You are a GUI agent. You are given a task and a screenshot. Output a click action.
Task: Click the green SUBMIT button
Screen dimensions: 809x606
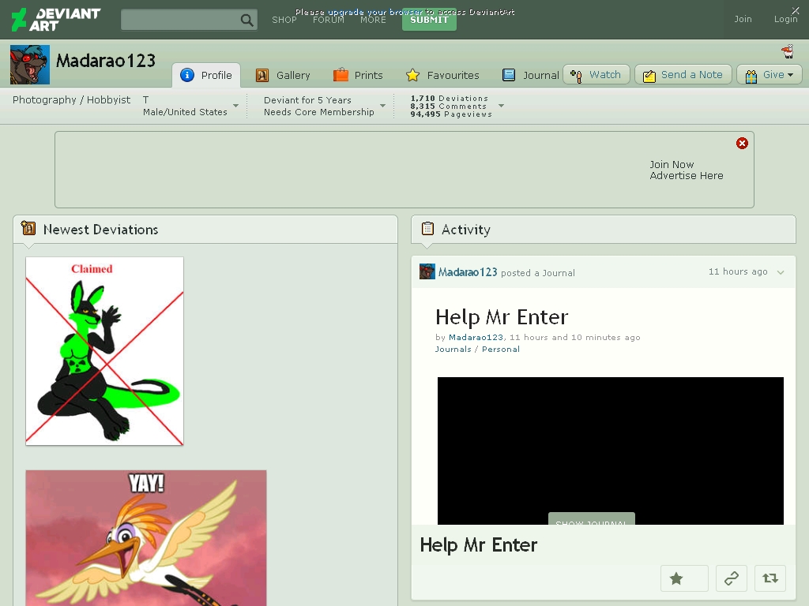(429, 20)
